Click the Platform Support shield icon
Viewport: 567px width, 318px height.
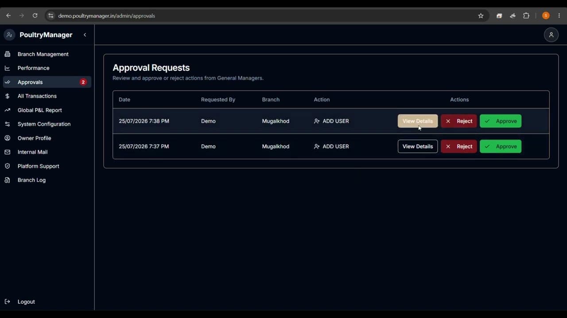click(x=7, y=166)
